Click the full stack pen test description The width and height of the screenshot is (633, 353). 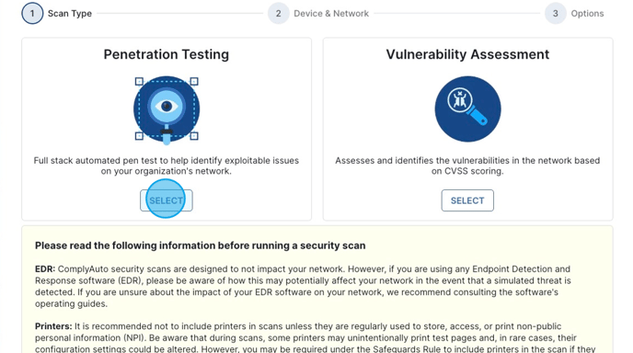click(167, 165)
